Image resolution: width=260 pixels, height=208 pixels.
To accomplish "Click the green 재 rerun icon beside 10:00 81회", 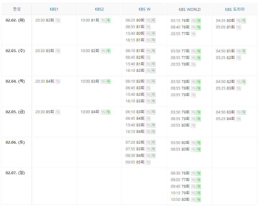I will pos(108,20).
